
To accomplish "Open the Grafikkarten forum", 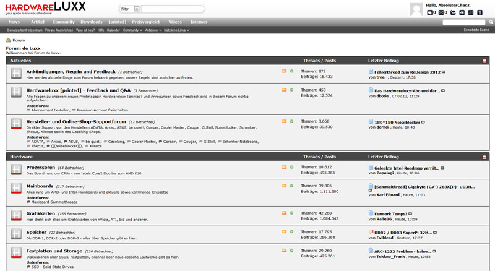I will [41, 213].
